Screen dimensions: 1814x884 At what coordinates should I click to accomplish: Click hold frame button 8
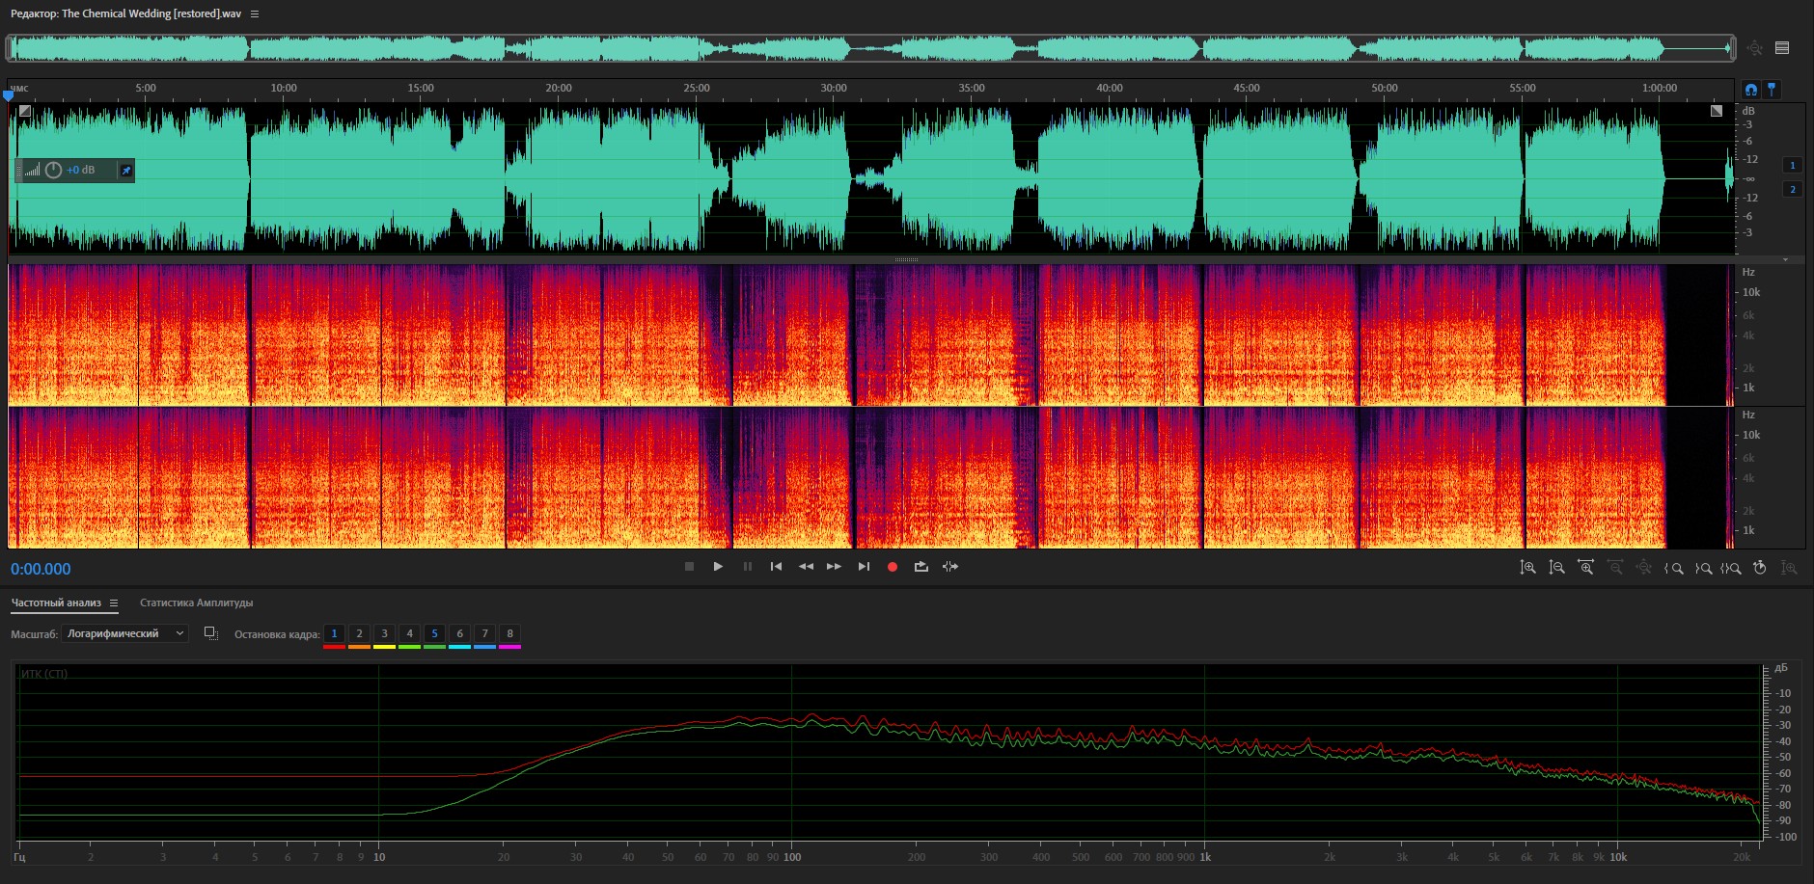509,633
